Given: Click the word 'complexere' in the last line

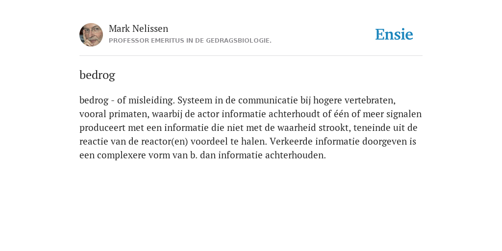Looking at the screenshot, I should pyautogui.click(x=121, y=155).
